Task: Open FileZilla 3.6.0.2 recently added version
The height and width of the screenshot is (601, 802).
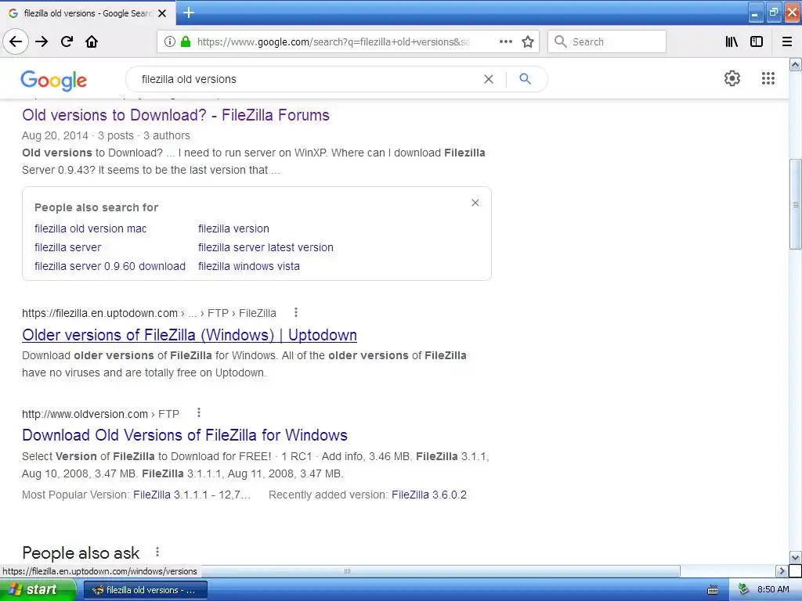Action: click(x=429, y=495)
